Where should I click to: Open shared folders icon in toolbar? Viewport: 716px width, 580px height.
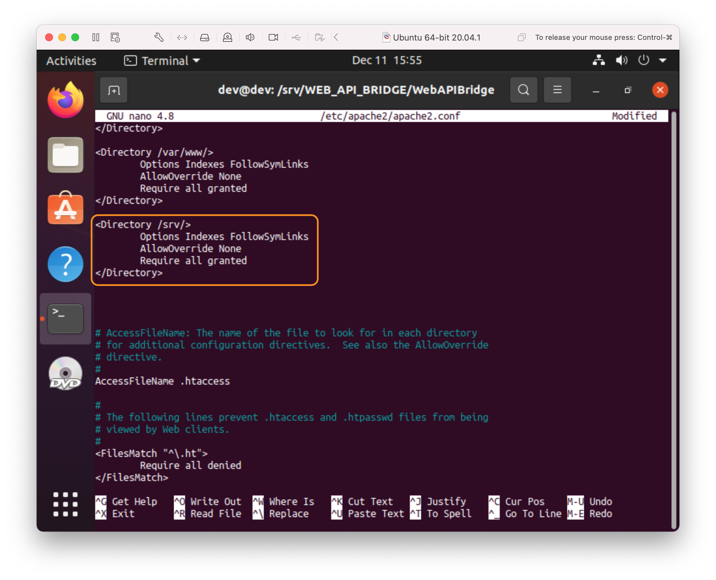pos(320,37)
